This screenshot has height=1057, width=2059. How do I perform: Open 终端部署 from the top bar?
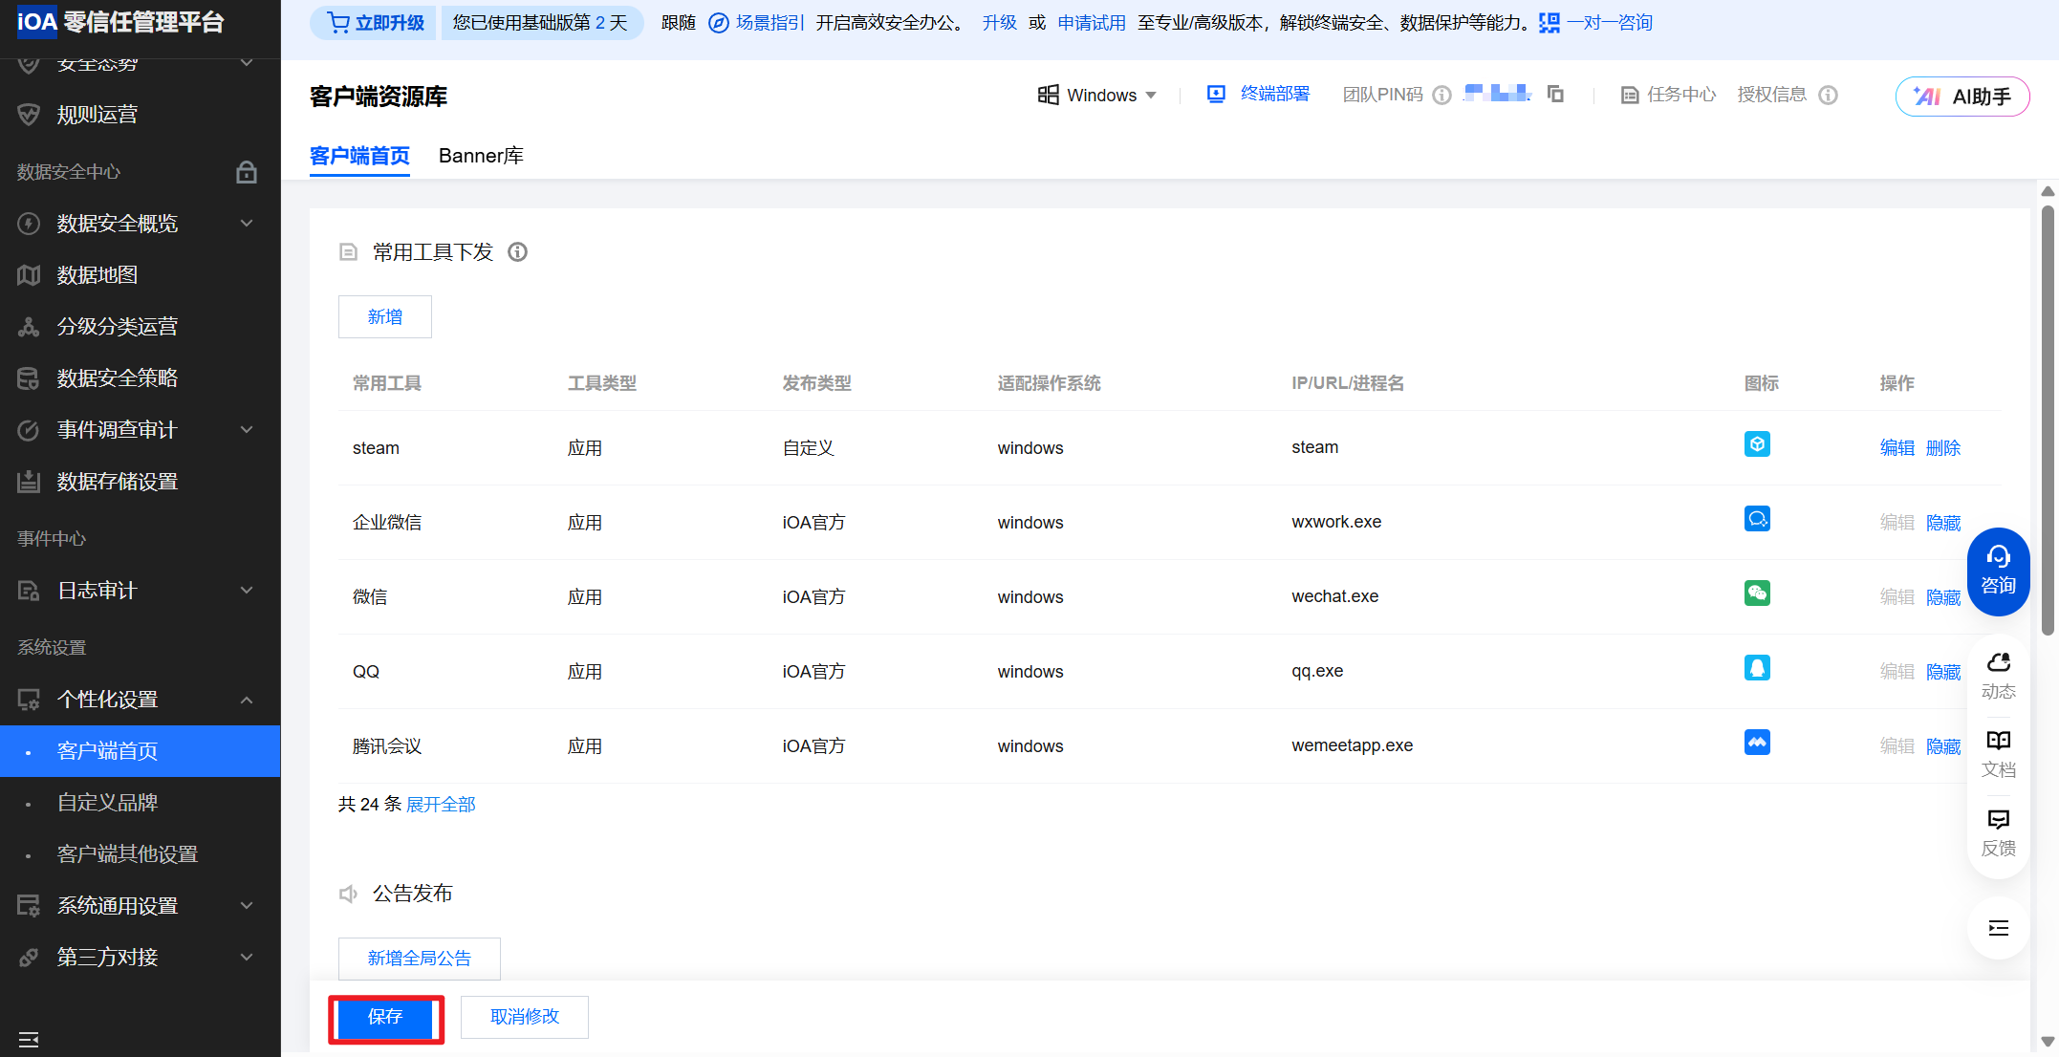coord(1271,94)
